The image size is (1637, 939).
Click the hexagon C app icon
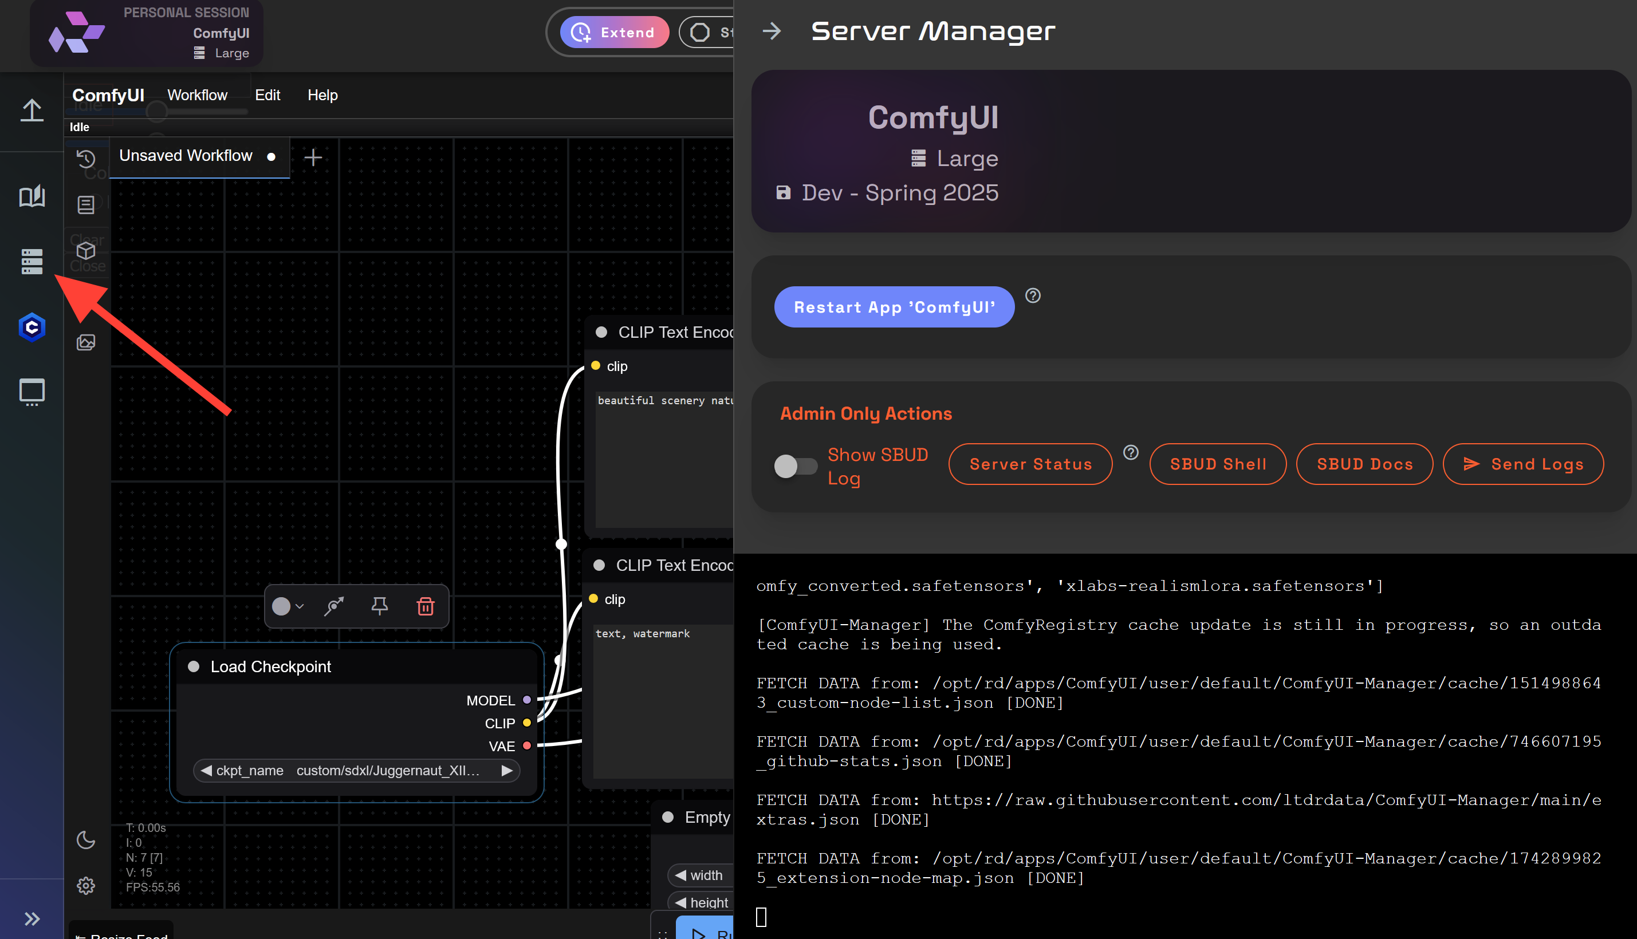32,328
